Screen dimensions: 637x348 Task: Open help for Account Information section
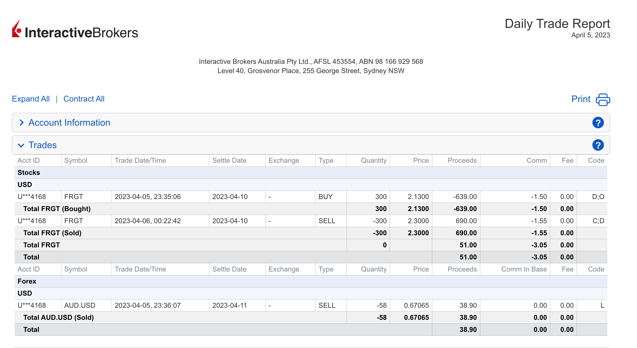(598, 123)
